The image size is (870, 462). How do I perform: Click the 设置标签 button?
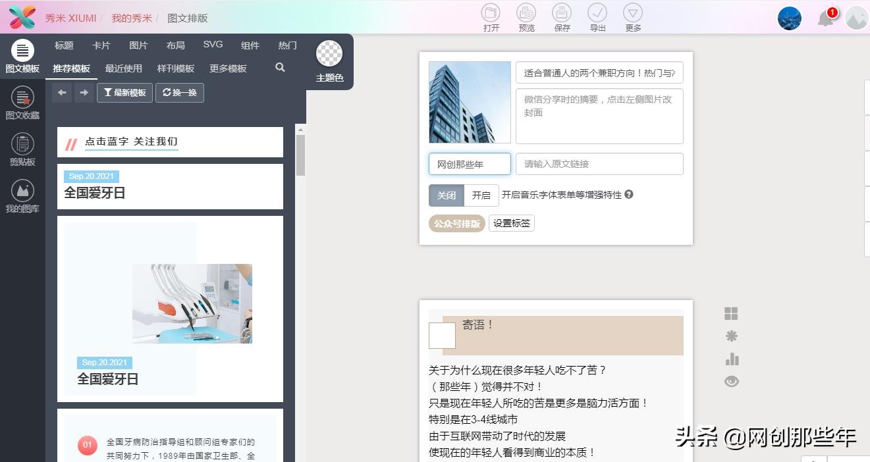pos(511,223)
